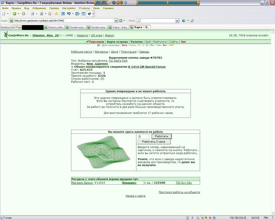Click the full-screen window toolbar icon

[x=63, y=14]
